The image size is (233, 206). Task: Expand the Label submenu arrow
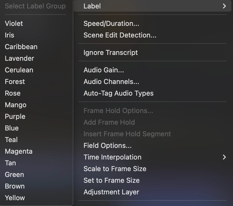[224, 6]
